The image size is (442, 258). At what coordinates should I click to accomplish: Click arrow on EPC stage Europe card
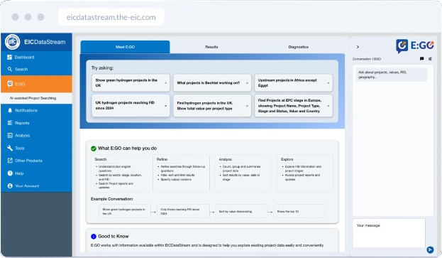328,106
